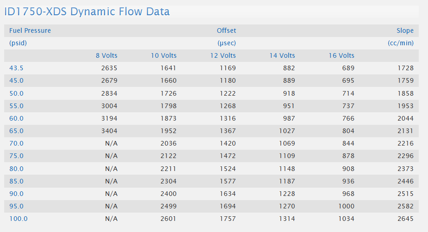Click the (µsec) units label
Viewport: 428px width, 232px height.
click(227, 43)
